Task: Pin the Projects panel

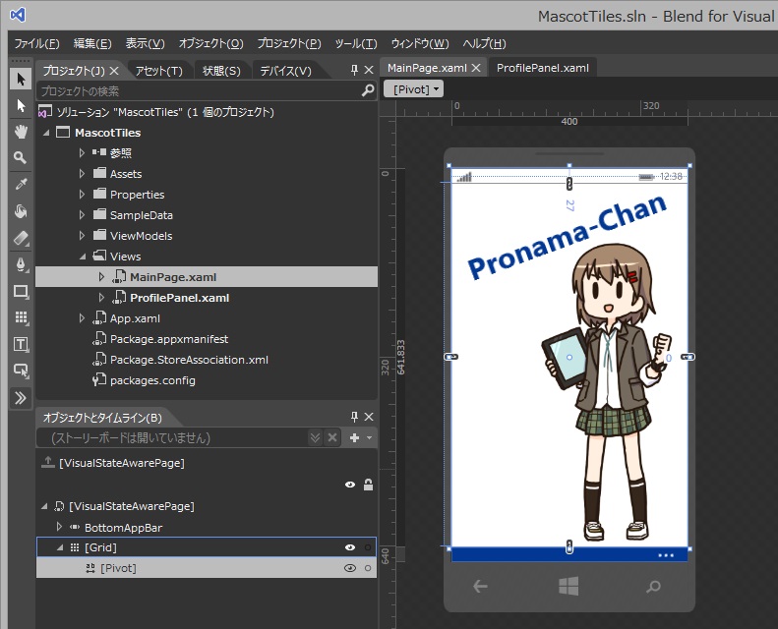Action: click(x=354, y=70)
